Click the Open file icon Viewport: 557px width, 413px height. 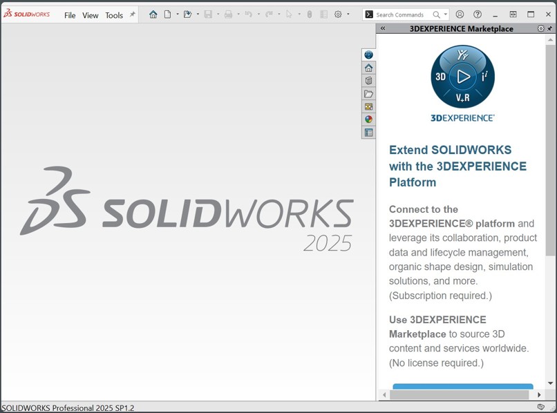point(187,15)
